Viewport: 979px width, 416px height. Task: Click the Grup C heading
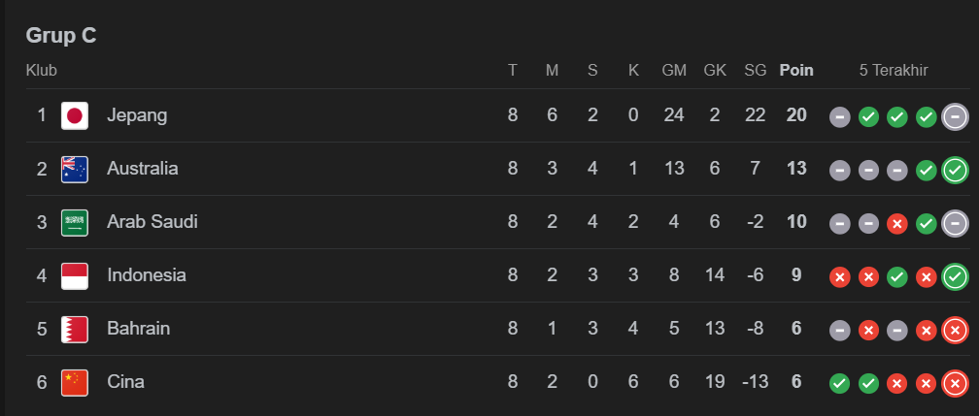click(x=60, y=36)
